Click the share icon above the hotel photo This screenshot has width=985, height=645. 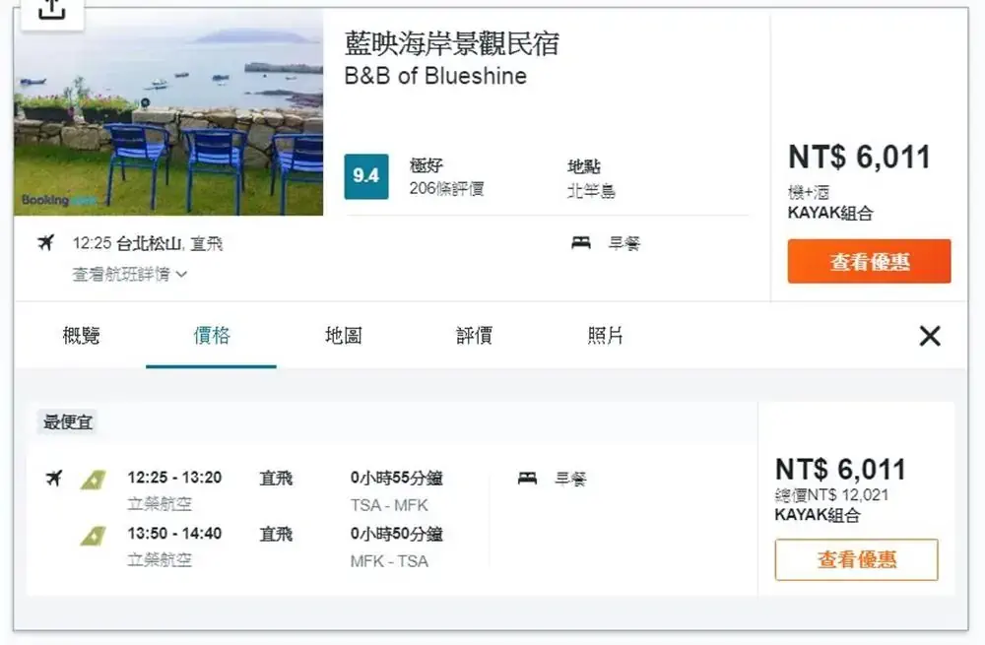click(x=53, y=10)
